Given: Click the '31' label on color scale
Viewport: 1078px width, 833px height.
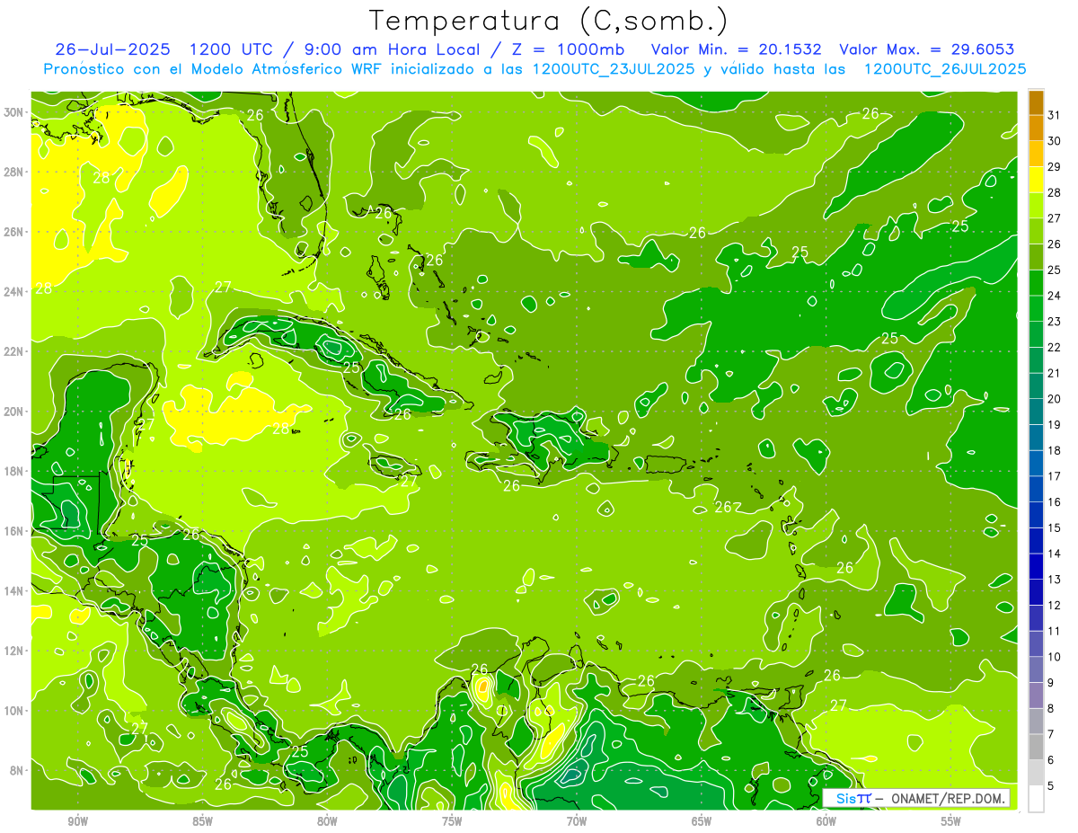Looking at the screenshot, I should tap(1055, 115).
